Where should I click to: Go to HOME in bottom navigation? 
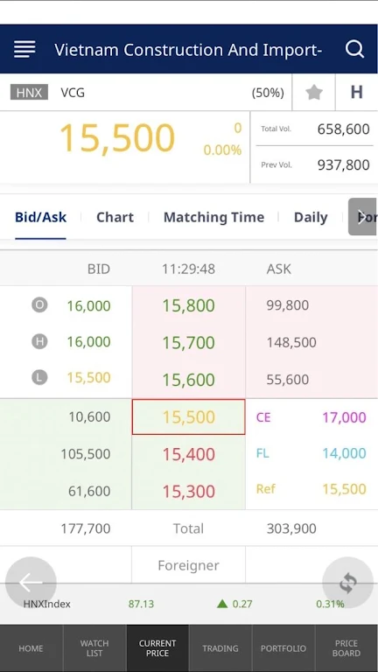(x=31, y=648)
